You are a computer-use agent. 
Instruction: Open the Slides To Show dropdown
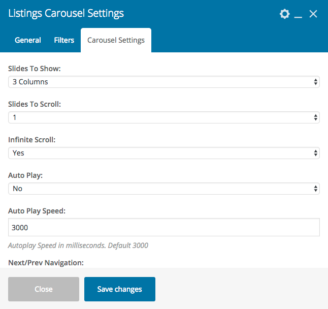[164, 82]
